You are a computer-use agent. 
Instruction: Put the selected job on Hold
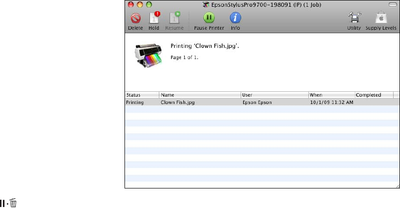154,18
